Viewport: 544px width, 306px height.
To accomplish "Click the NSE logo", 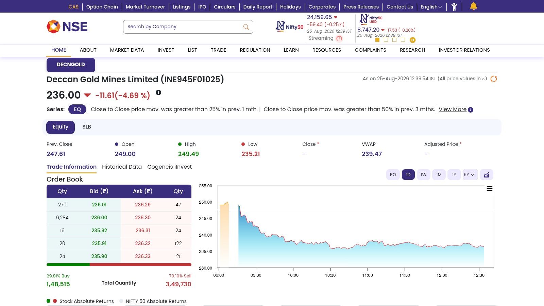I will click(67, 27).
